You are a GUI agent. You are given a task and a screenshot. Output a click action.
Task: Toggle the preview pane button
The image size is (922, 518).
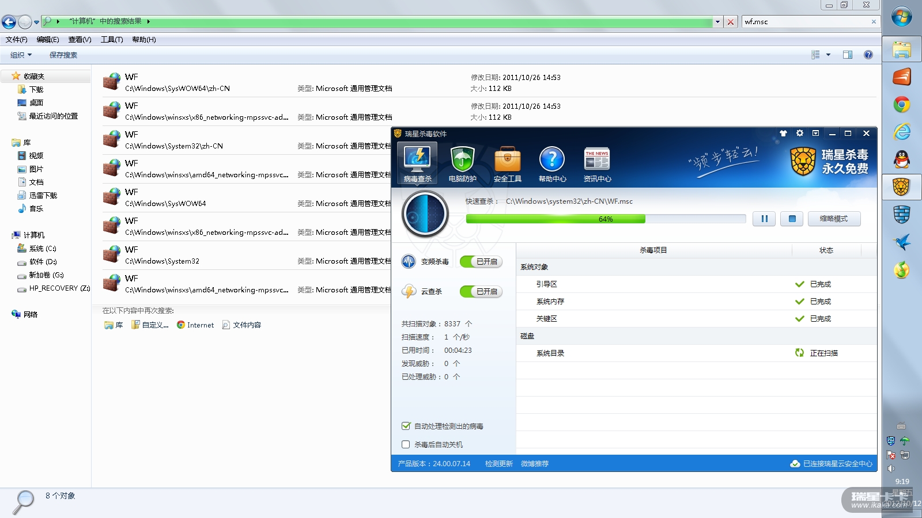(x=848, y=55)
